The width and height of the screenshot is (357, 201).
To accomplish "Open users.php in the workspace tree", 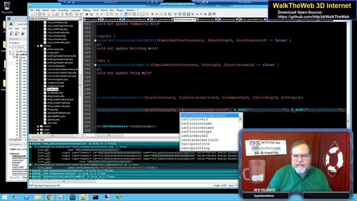I will [52, 123].
